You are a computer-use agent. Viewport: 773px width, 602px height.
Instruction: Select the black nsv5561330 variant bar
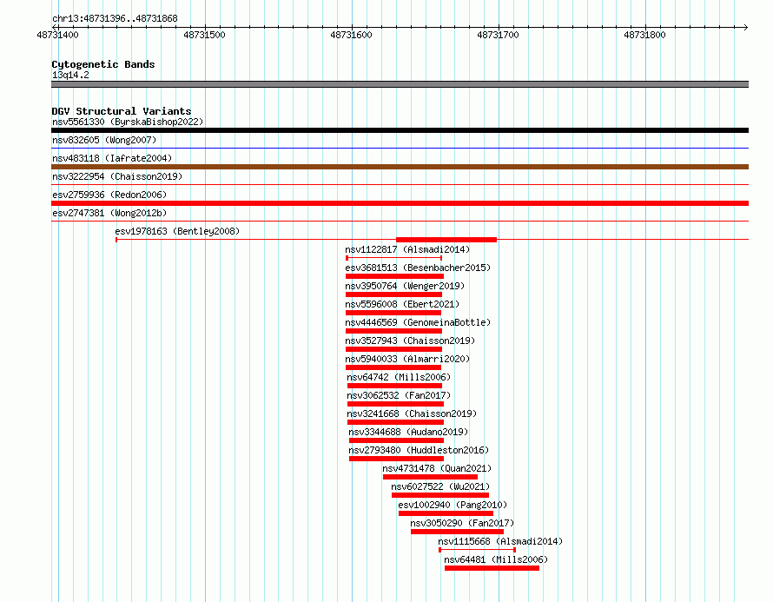click(x=400, y=130)
